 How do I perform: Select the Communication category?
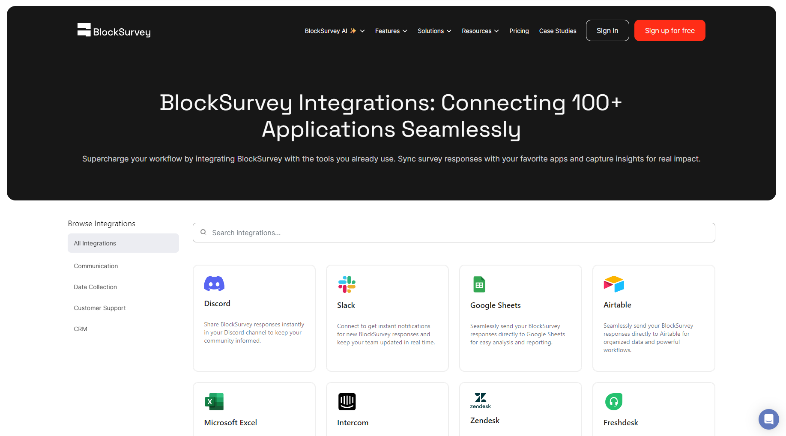click(96, 266)
